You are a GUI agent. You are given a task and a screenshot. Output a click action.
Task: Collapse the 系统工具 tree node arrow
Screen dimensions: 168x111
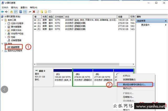(2, 20)
